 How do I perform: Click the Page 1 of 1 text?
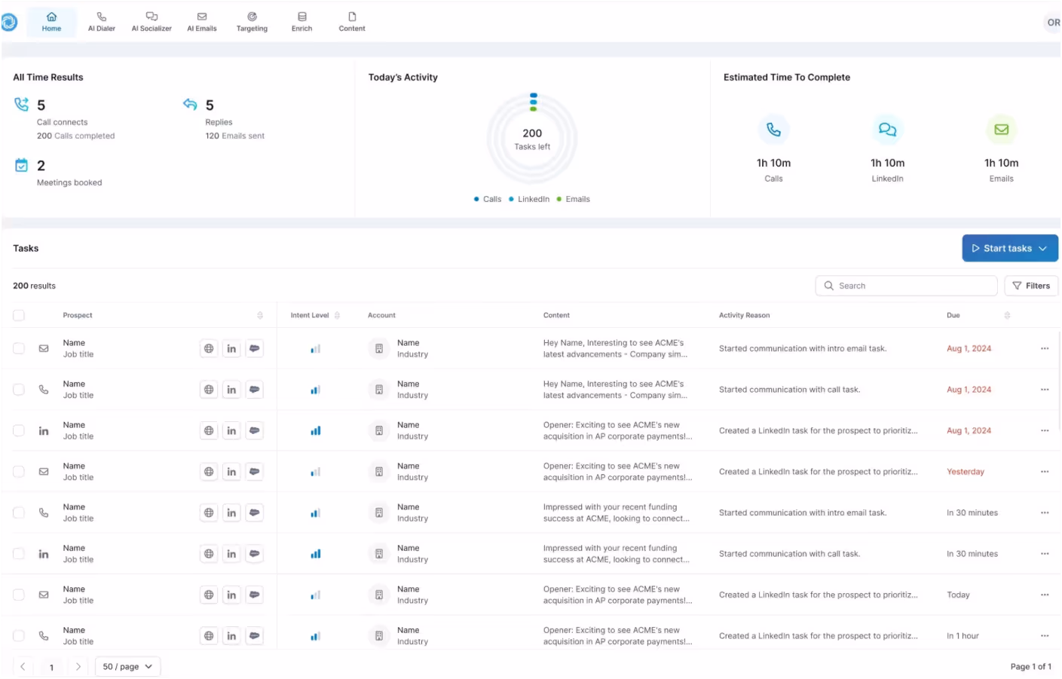click(1030, 666)
